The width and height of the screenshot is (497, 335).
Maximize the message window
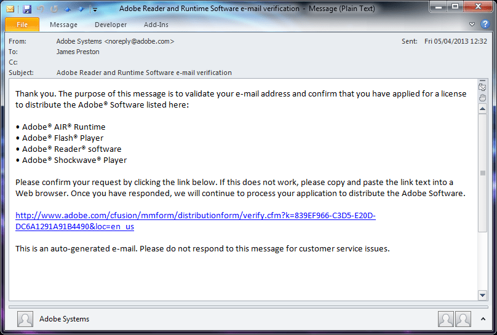(455, 6)
